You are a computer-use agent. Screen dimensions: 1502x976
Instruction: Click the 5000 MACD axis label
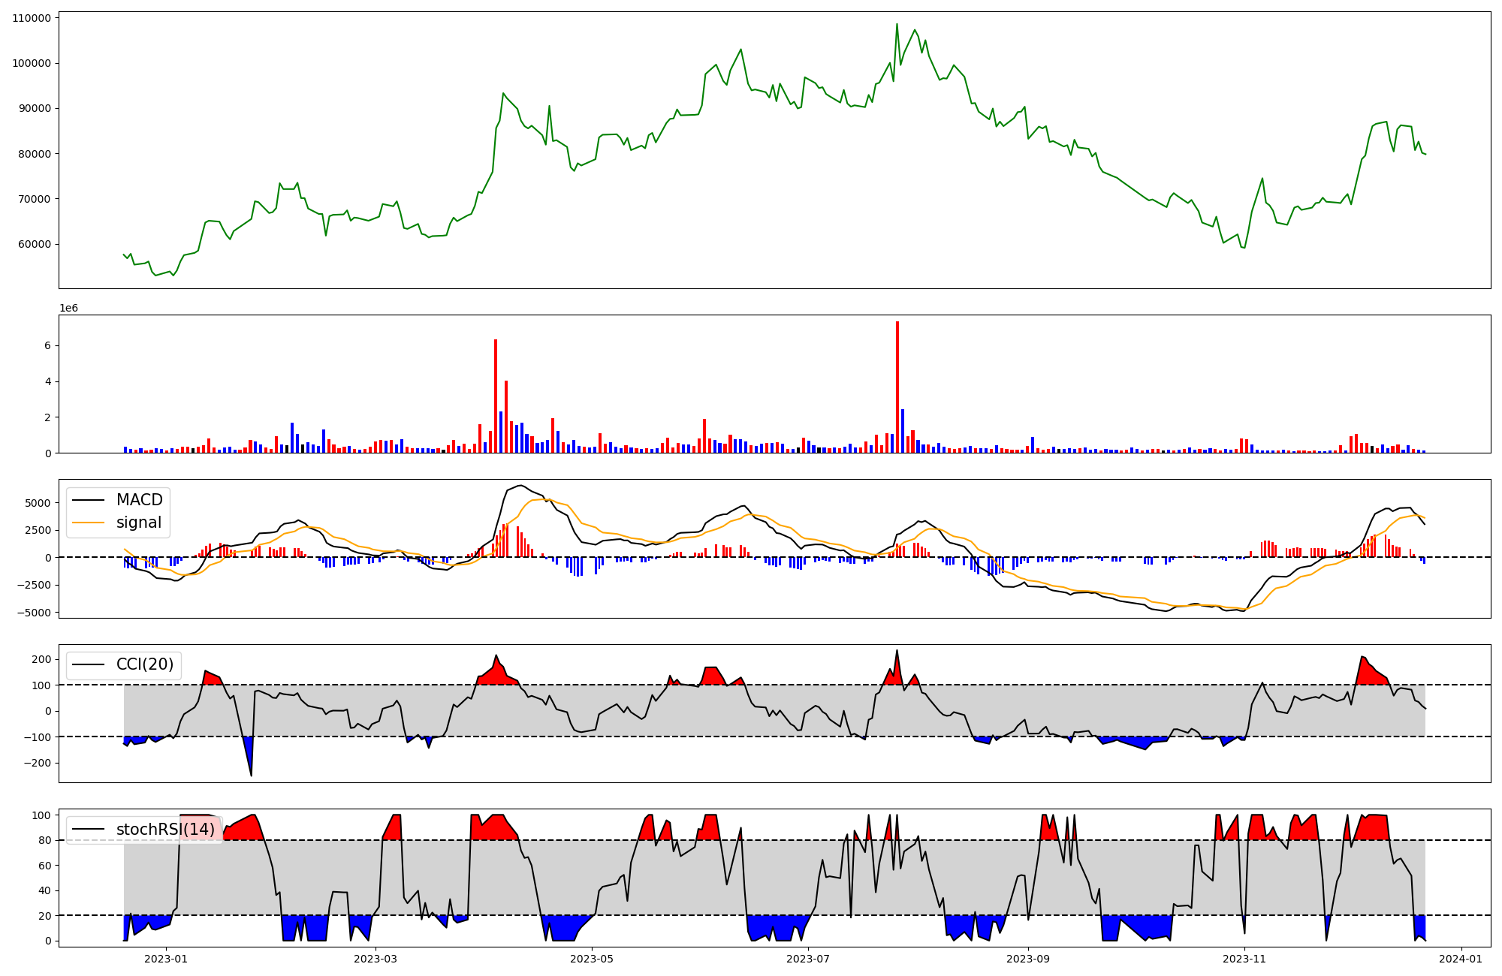[x=38, y=503]
